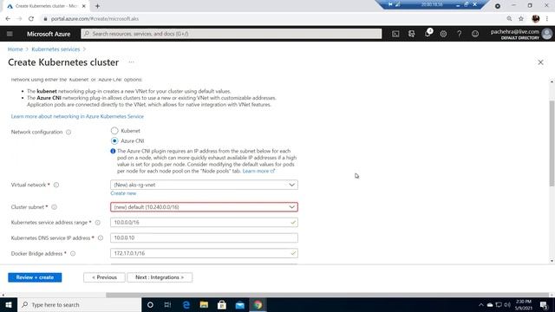Click the browser address bar URL
The width and height of the screenshot is (555, 312).
[x=95, y=19]
